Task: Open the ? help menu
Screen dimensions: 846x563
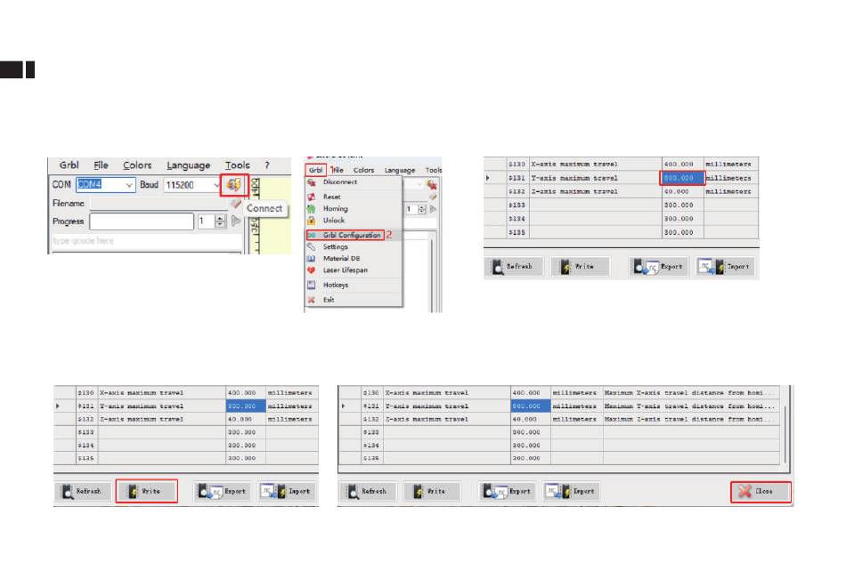Action: point(266,165)
